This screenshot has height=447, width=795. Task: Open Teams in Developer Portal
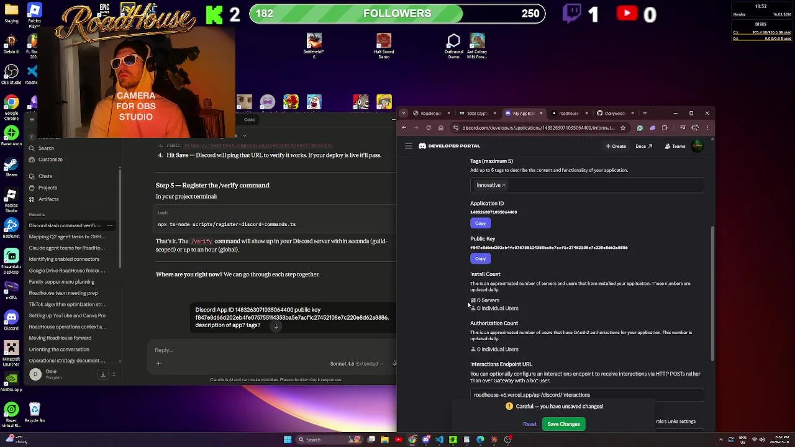pyautogui.click(x=675, y=146)
